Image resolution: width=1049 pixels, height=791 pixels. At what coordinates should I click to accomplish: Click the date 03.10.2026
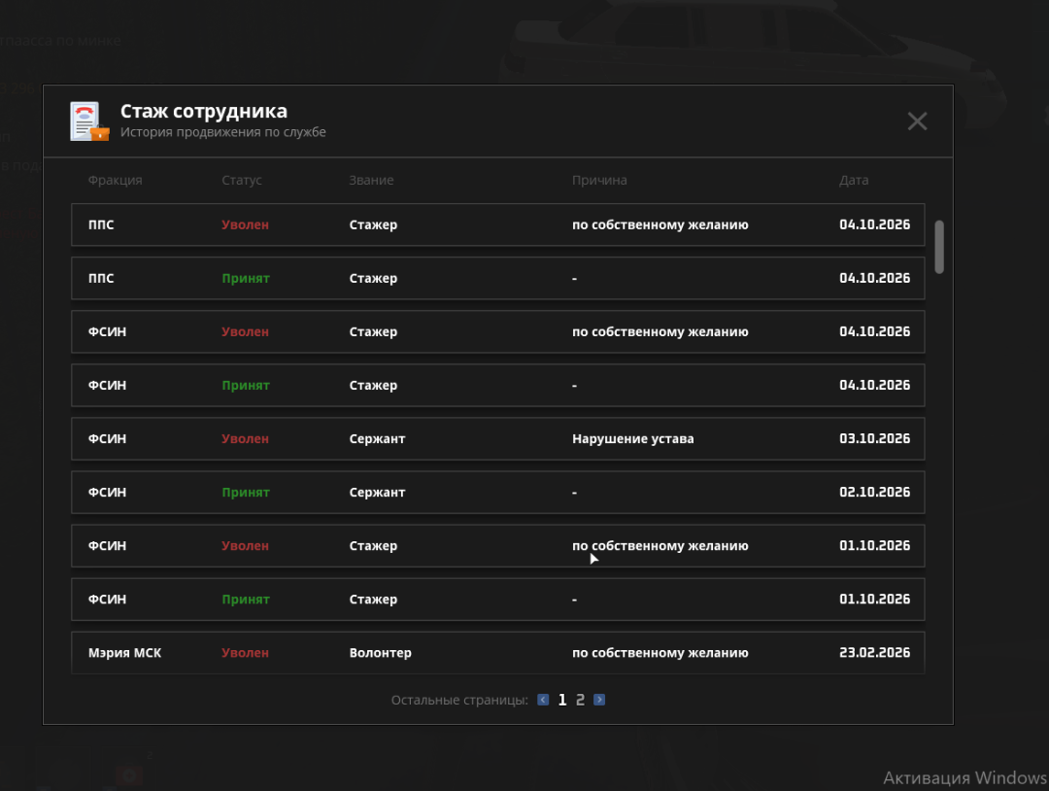tap(874, 438)
